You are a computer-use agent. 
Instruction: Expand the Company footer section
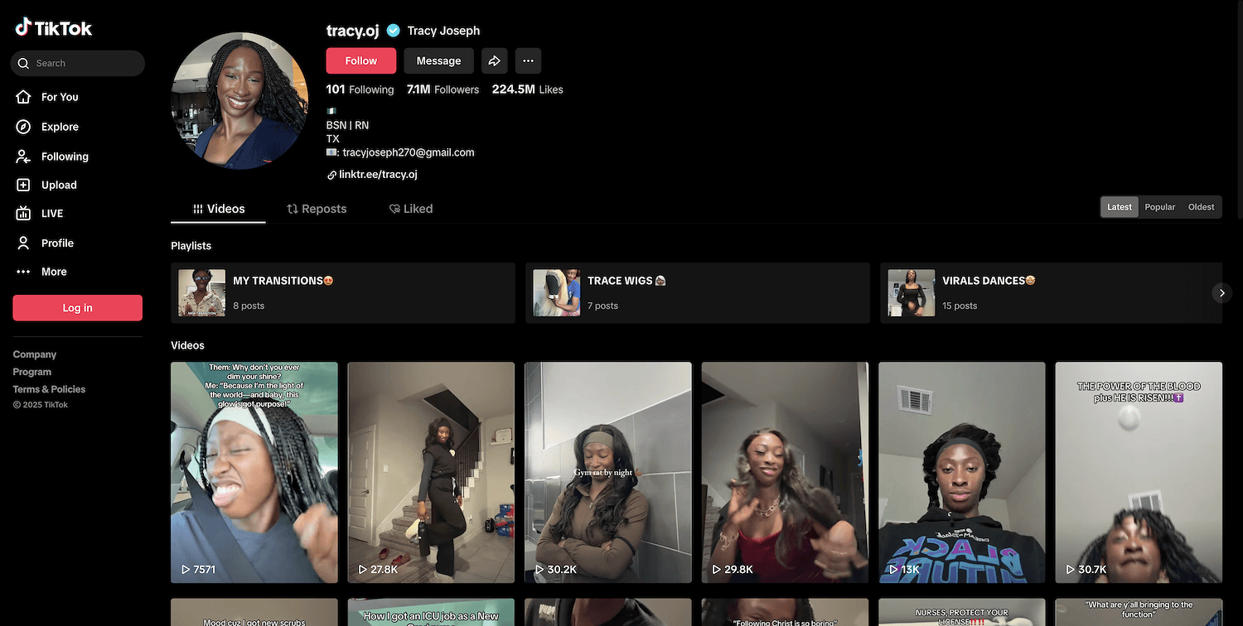pyautogui.click(x=35, y=354)
